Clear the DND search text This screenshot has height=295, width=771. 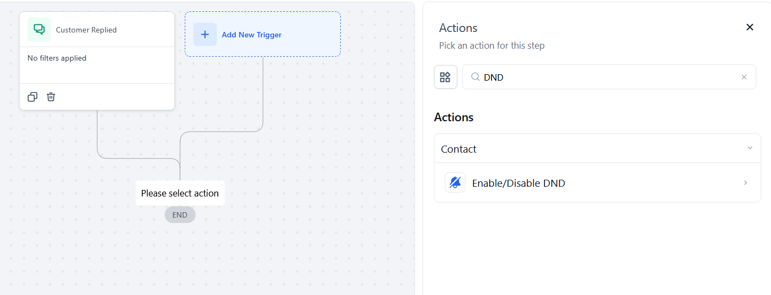744,77
